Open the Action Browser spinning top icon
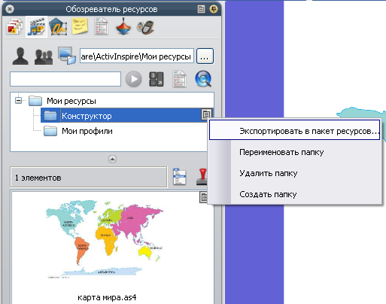 (123, 26)
